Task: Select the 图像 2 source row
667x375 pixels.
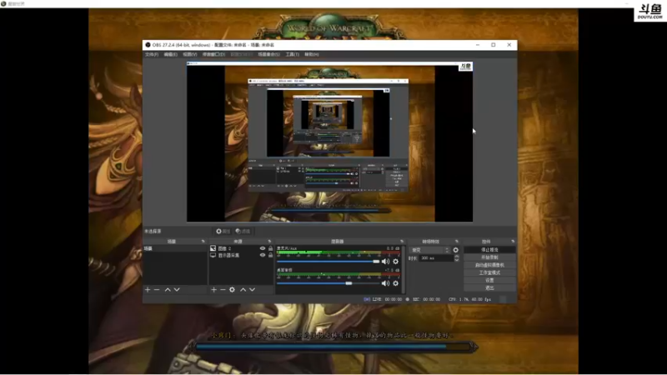Action: (x=241, y=248)
